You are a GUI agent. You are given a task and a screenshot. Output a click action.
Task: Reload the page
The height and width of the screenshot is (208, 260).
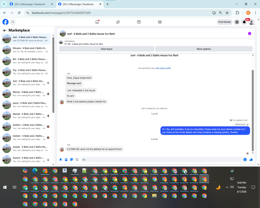coord(19,13)
